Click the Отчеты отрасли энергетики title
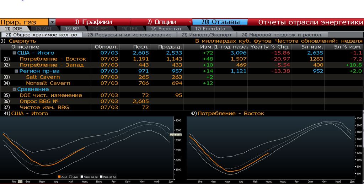Viewport: 364px width, 184px height. tap(311, 22)
